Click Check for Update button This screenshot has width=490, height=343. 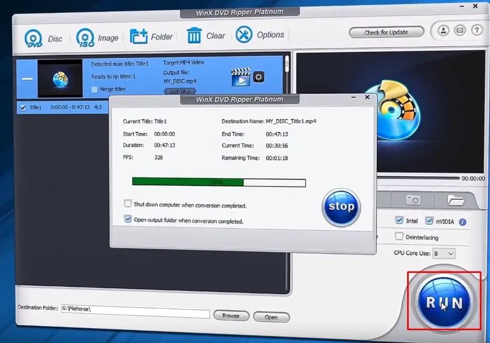(386, 32)
